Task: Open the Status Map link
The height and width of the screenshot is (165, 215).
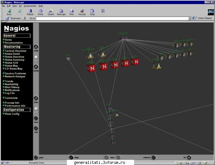Action: pos(11,66)
